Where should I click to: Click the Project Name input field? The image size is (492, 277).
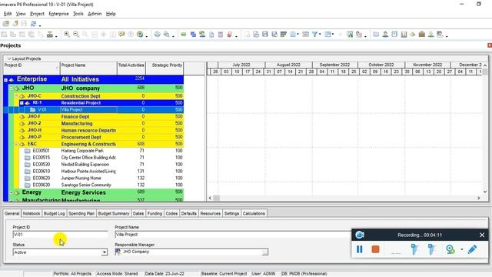coord(232,235)
